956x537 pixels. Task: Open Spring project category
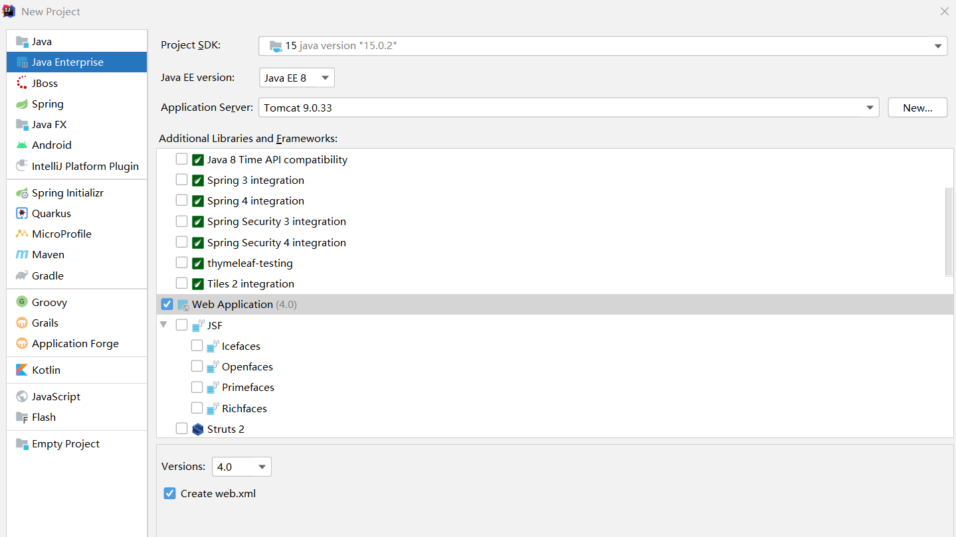(x=76, y=104)
